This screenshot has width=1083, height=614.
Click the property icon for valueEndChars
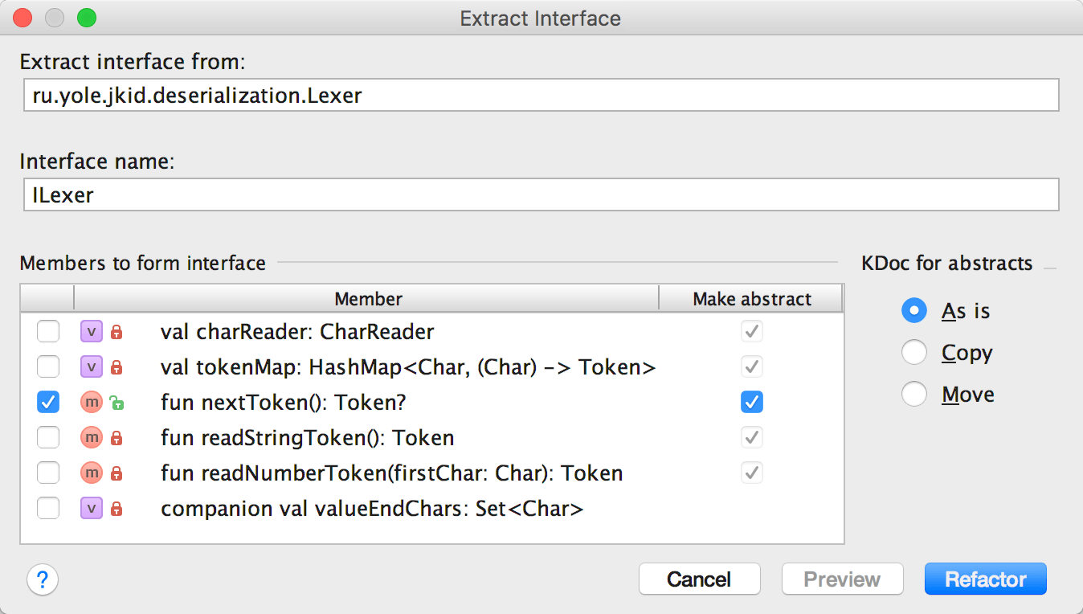click(92, 508)
